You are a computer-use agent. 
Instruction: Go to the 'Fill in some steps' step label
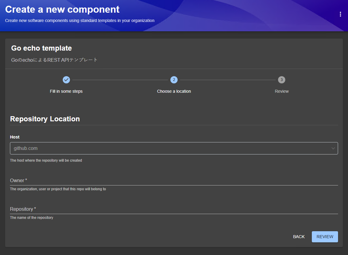pyautogui.click(x=66, y=91)
